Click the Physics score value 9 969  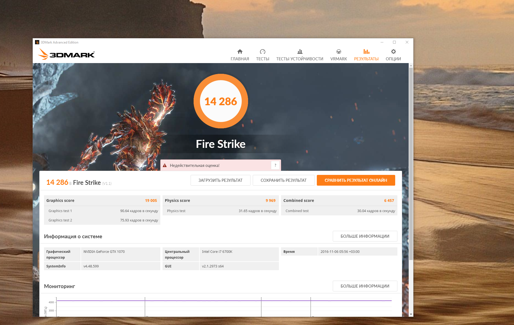(271, 201)
